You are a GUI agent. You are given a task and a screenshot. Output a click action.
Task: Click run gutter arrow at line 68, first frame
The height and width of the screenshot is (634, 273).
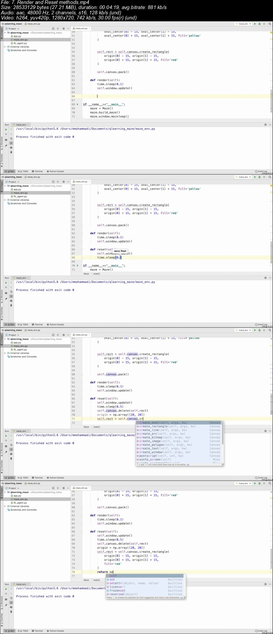[x=78, y=104]
